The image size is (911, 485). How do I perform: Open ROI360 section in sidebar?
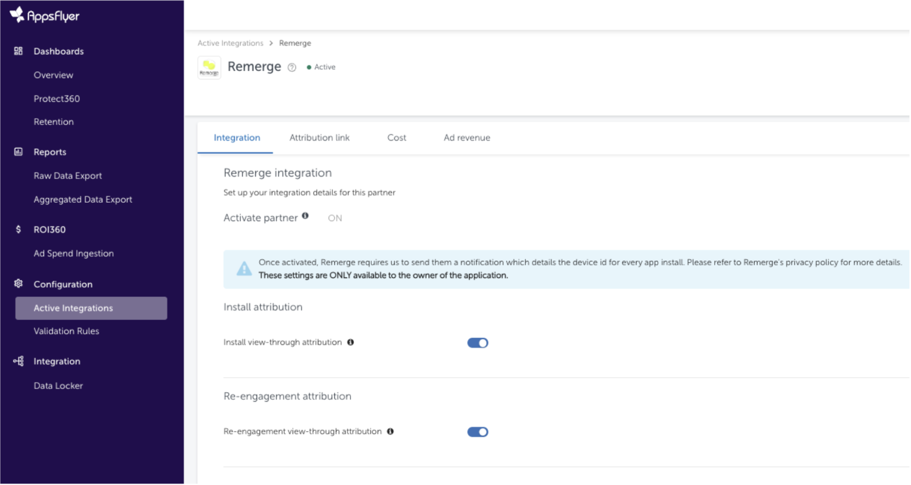click(x=50, y=230)
